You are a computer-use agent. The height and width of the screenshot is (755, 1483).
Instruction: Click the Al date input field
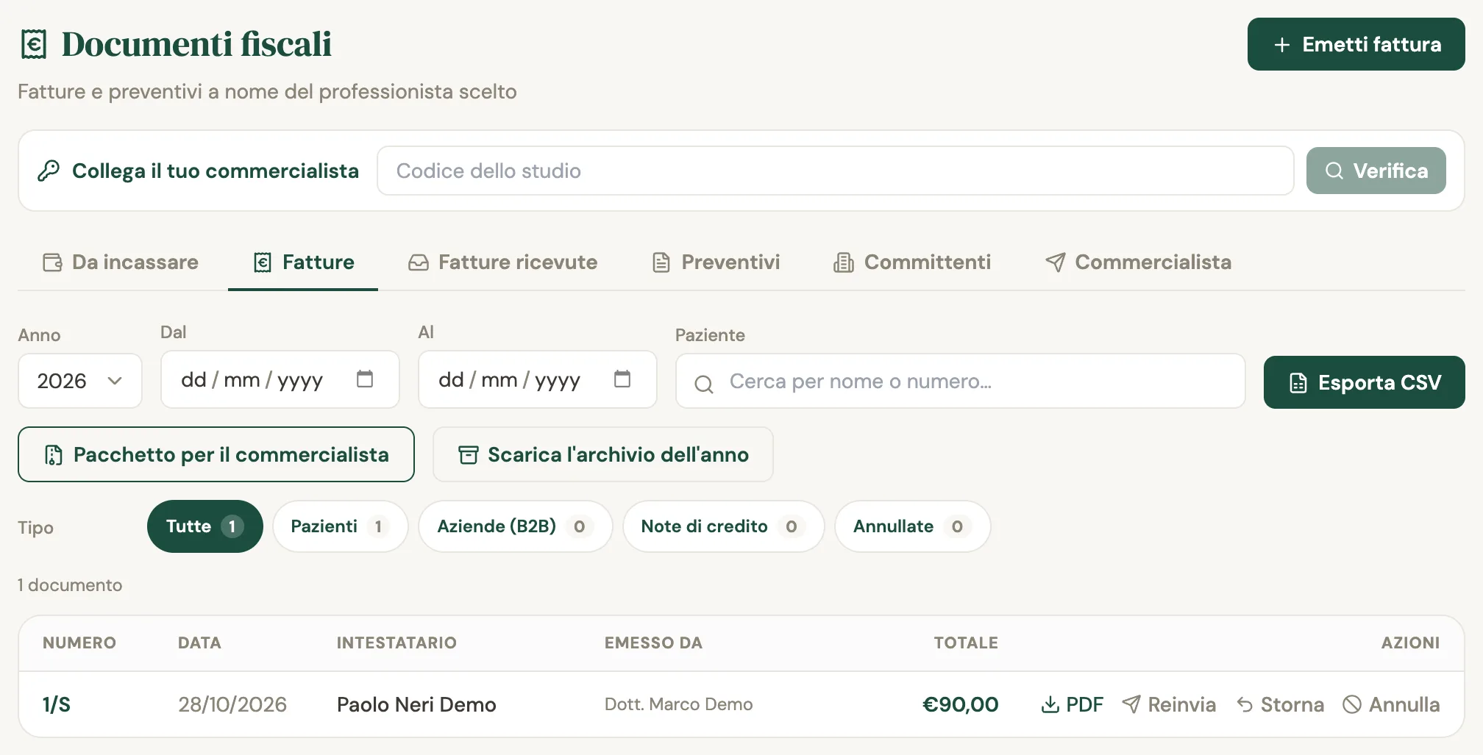[537, 379]
